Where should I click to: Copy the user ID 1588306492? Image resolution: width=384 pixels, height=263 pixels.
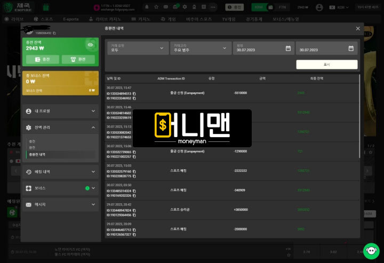(x=54, y=33)
